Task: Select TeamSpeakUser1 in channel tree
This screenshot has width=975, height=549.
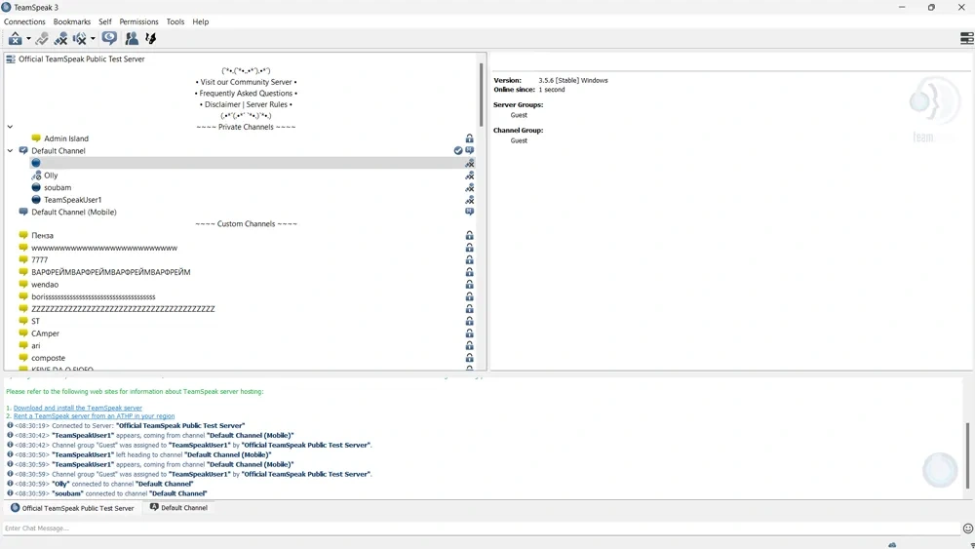Action: coord(72,200)
